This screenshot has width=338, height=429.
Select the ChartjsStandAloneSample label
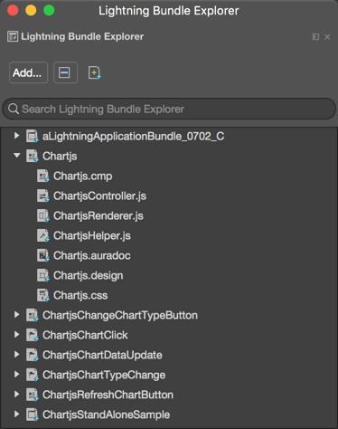coord(106,415)
